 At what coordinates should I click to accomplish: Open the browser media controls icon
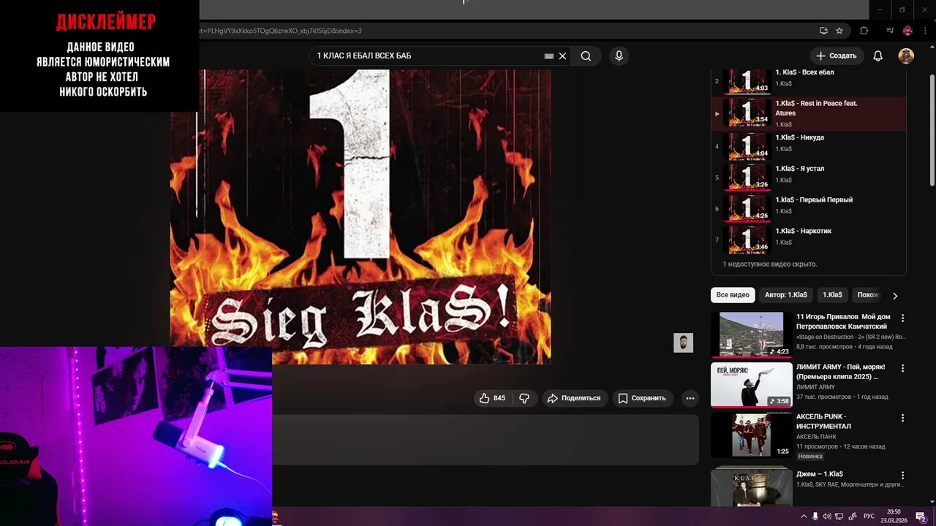tap(890, 31)
